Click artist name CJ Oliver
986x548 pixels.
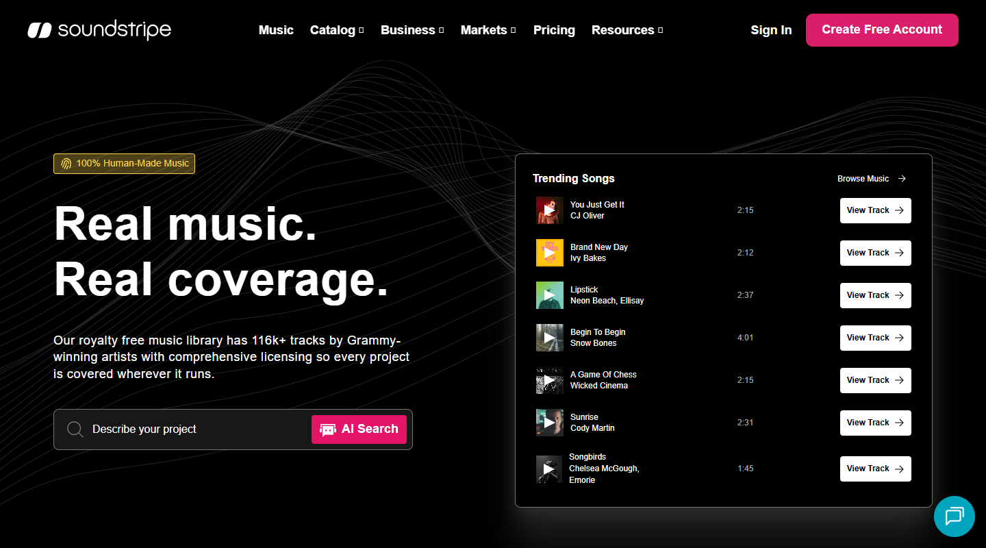click(587, 216)
